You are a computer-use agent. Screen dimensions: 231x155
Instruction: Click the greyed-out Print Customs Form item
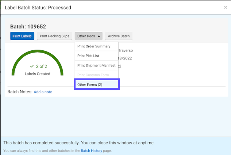tap(93, 75)
